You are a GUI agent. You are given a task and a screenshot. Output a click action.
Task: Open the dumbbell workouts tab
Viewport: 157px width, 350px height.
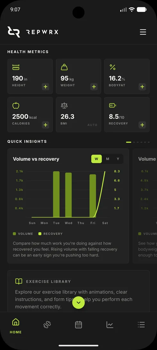(x=47, y=325)
